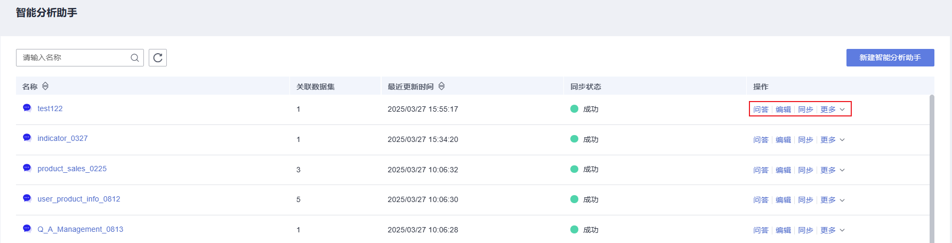Screen dimensions: 952x243
Task: Click 同步 for test122 row
Action: pos(805,110)
